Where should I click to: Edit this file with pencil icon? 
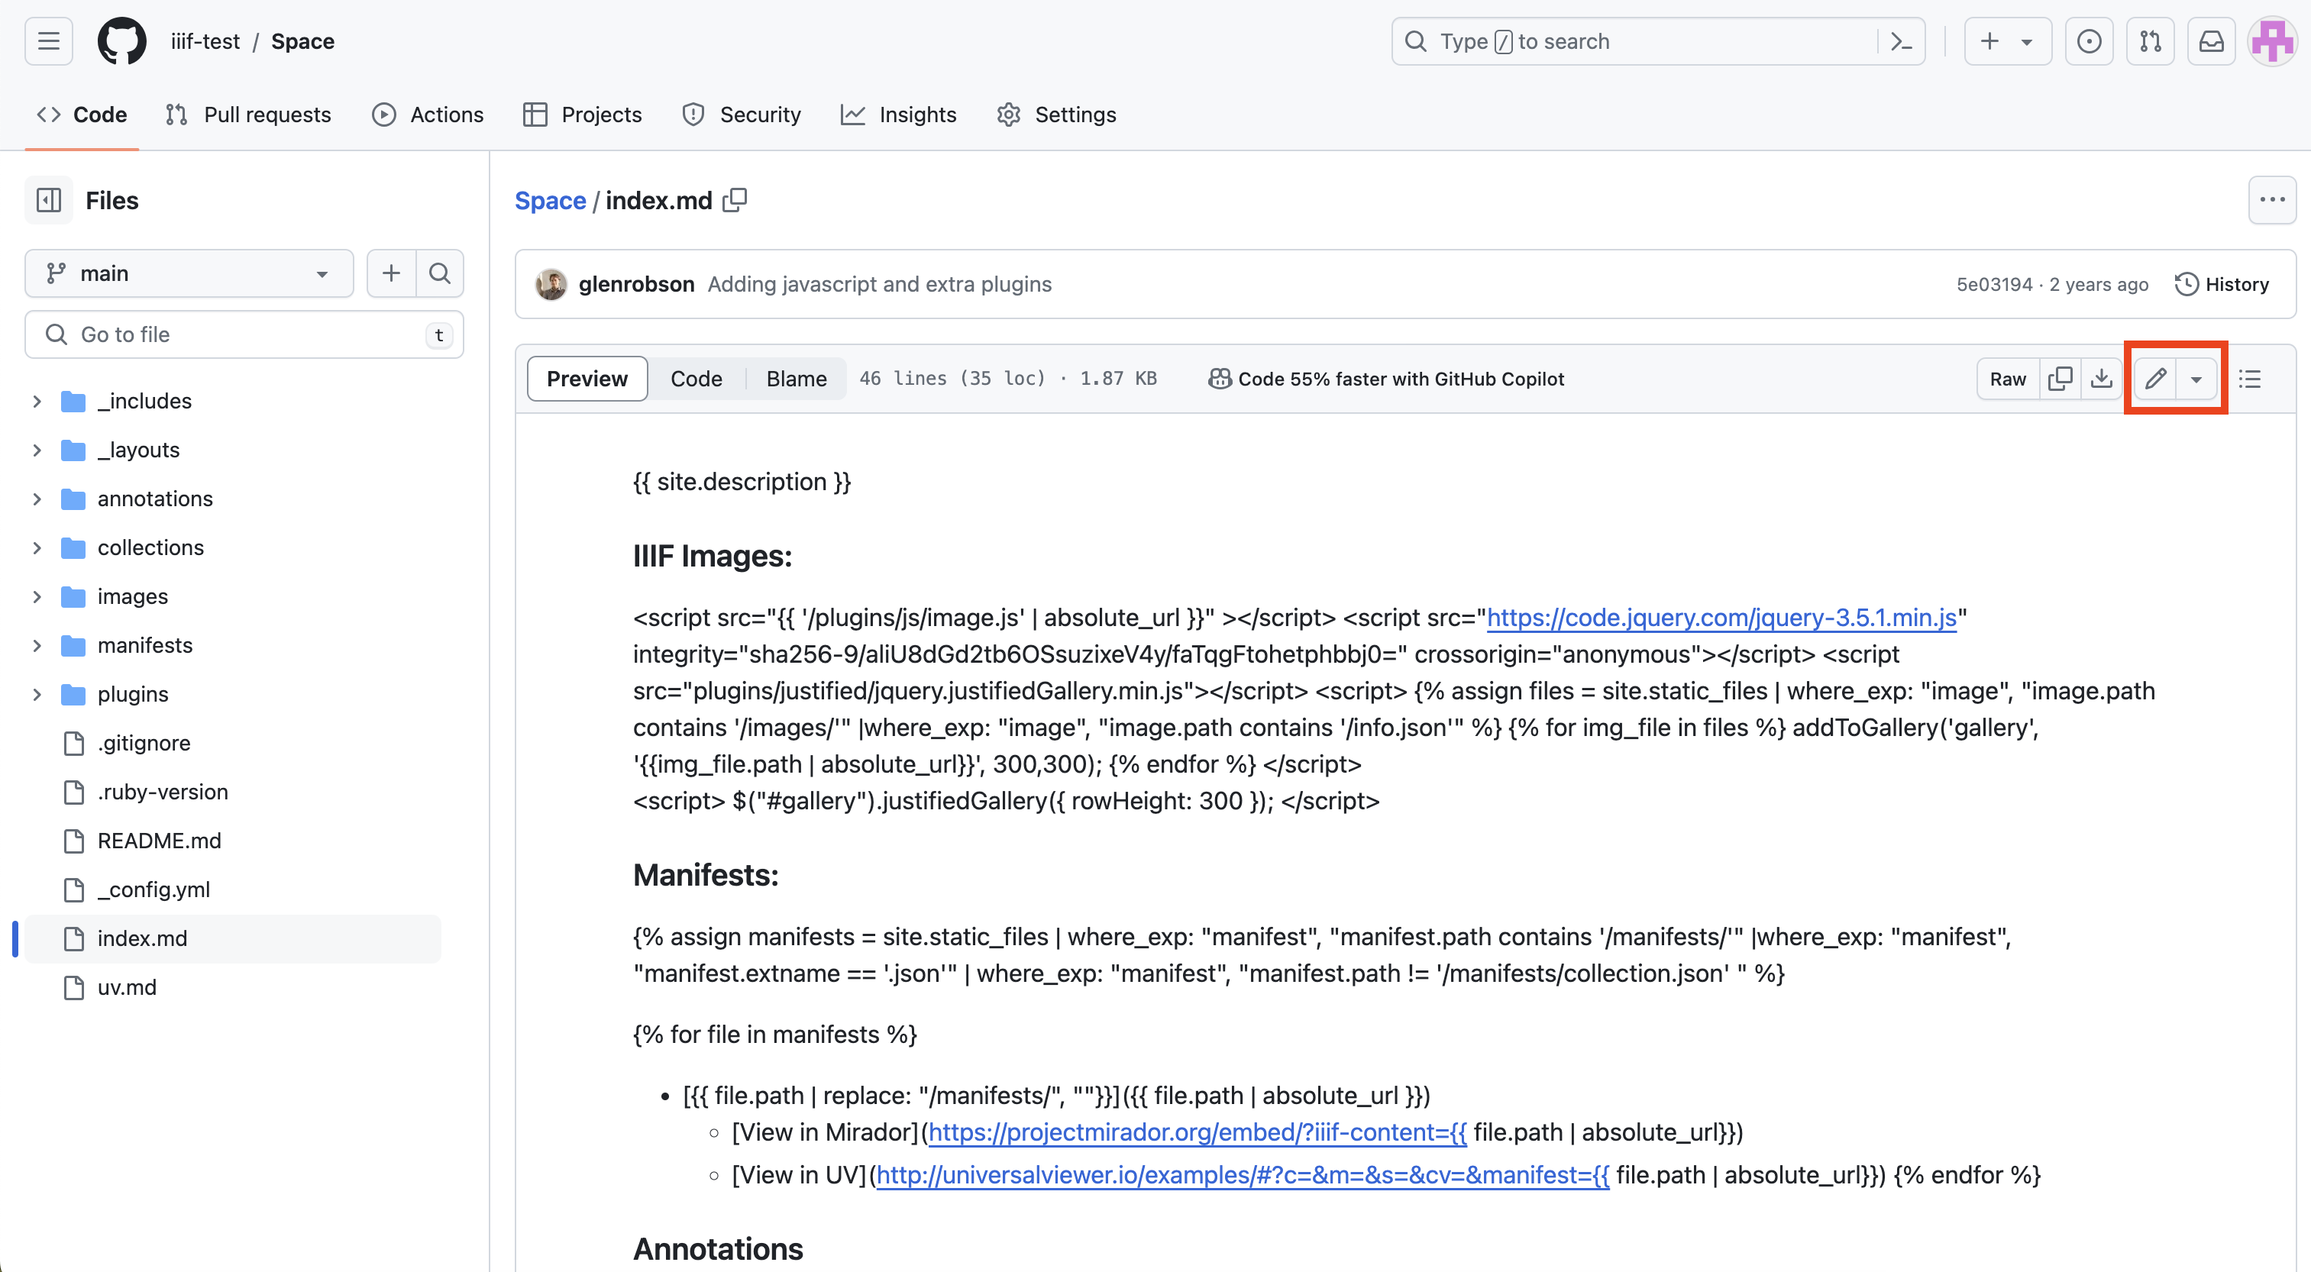point(2156,379)
